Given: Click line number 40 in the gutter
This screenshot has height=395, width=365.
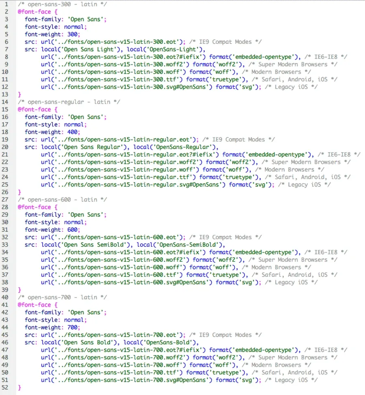Looking at the screenshot, I should pyautogui.click(x=6, y=297).
